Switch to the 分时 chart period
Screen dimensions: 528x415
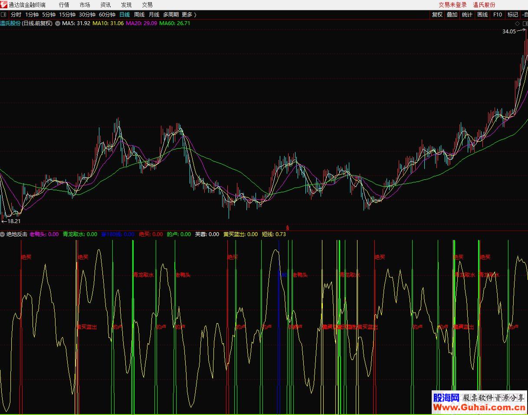click(16, 15)
